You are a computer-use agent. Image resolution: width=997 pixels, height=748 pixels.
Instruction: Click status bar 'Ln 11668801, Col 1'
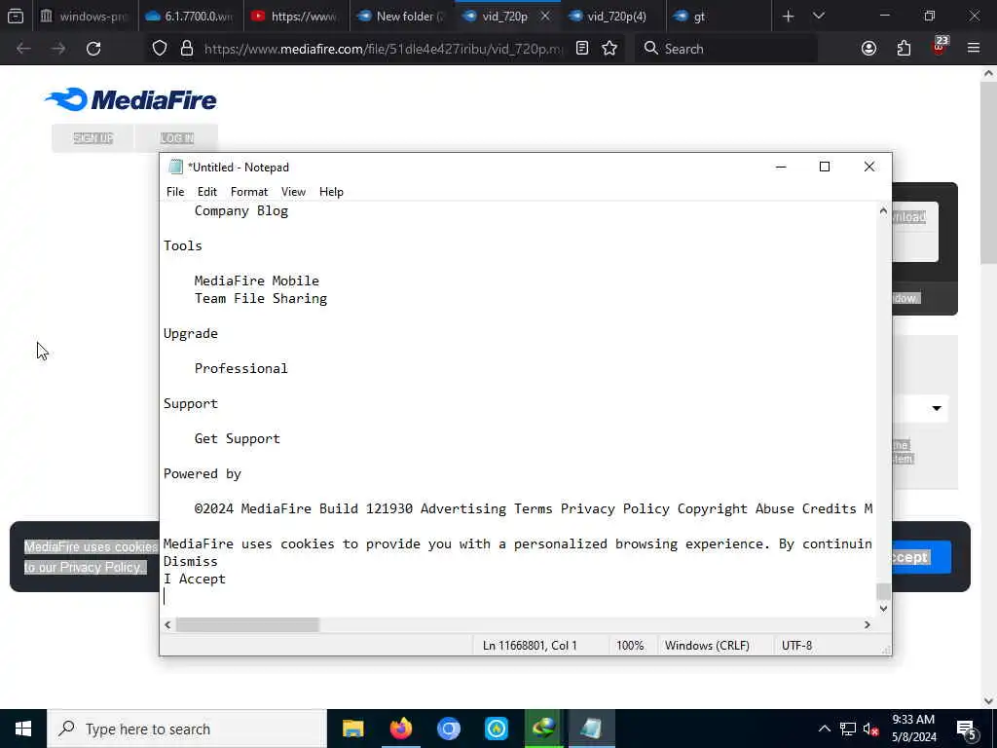coord(530,645)
